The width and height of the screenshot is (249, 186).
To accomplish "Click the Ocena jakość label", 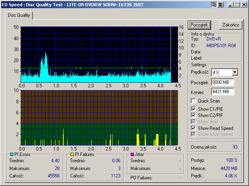I will pos(204,147).
